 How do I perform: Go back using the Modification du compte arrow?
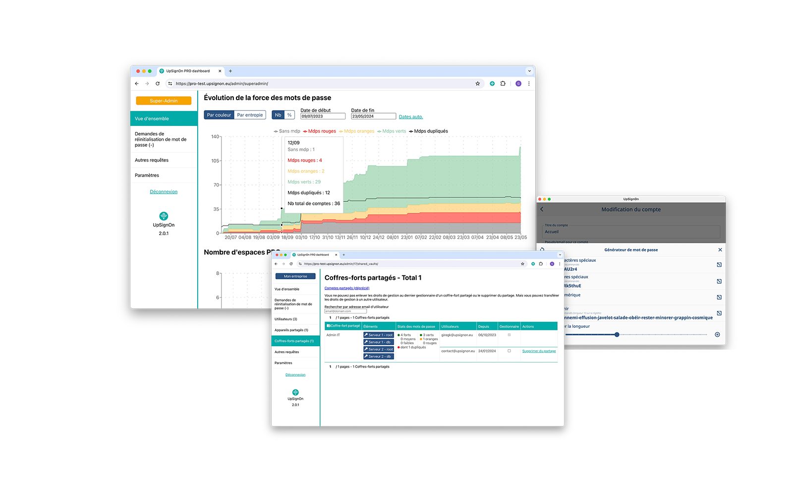(x=542, y=209)
